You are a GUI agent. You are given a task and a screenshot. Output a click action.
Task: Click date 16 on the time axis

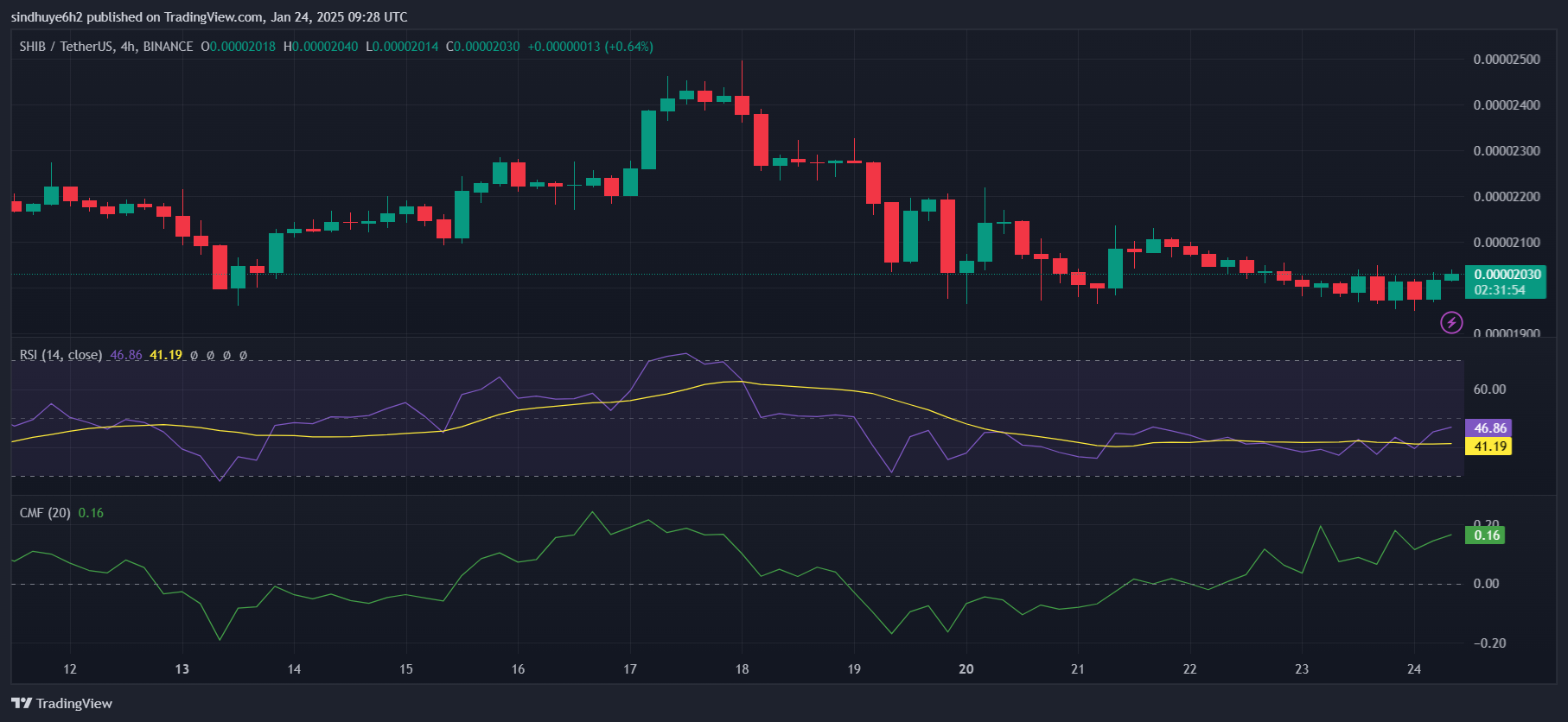point(518,669)
